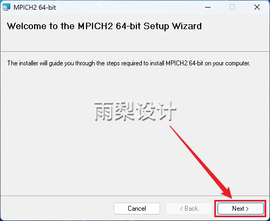The width and height of the screenshot is (270, 221).
Task: Minimize the MPICH2 64-bit setup window
Action: pyautogui.click(x=208, y=8)
